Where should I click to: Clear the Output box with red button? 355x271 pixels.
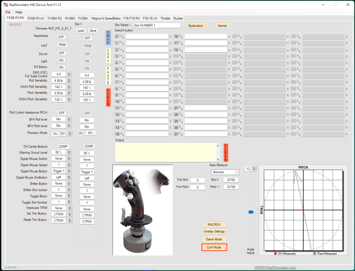tap(226, 152)
